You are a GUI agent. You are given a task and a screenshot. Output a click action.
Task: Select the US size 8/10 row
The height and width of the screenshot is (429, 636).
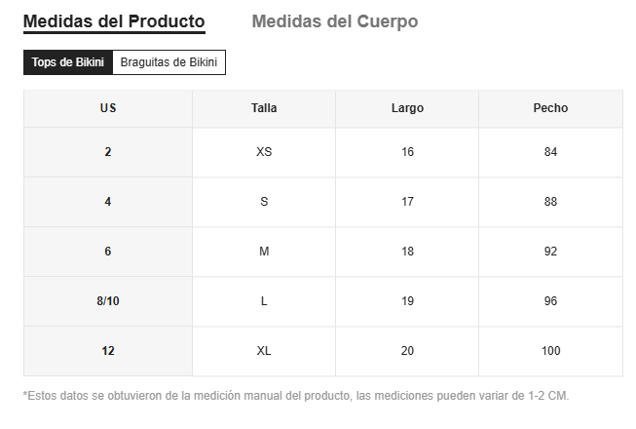coord(107,301)
